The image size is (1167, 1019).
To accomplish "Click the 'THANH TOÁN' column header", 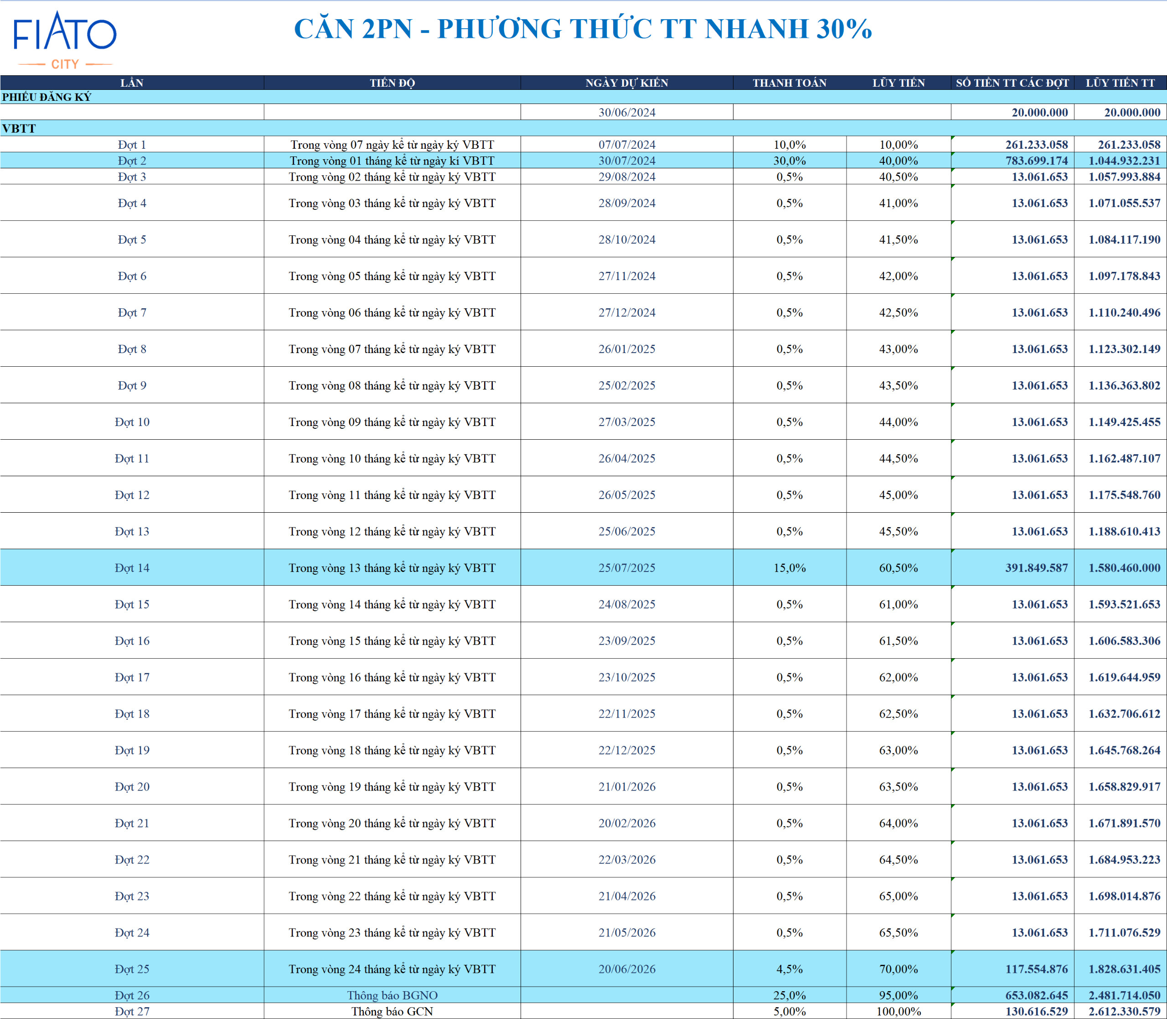I will [x=790, y=83].
